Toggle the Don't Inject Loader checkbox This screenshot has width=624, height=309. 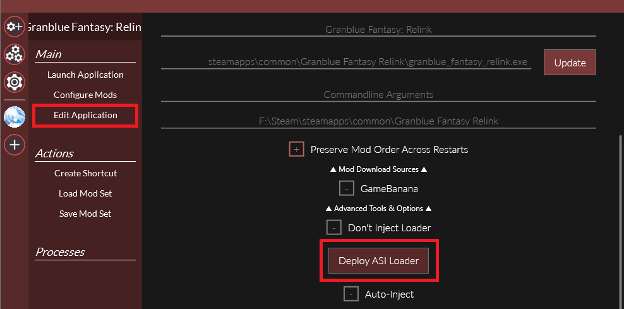(334, 227)
